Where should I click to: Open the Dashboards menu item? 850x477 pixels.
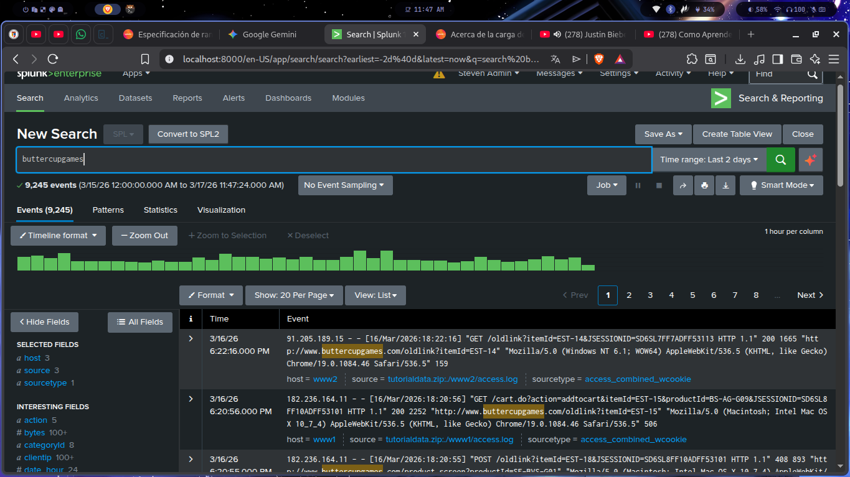click(288, 98)
